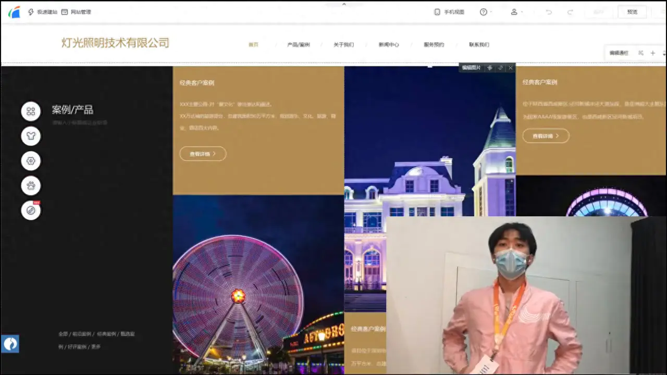Click the redo arrow icon

(570, 12)
